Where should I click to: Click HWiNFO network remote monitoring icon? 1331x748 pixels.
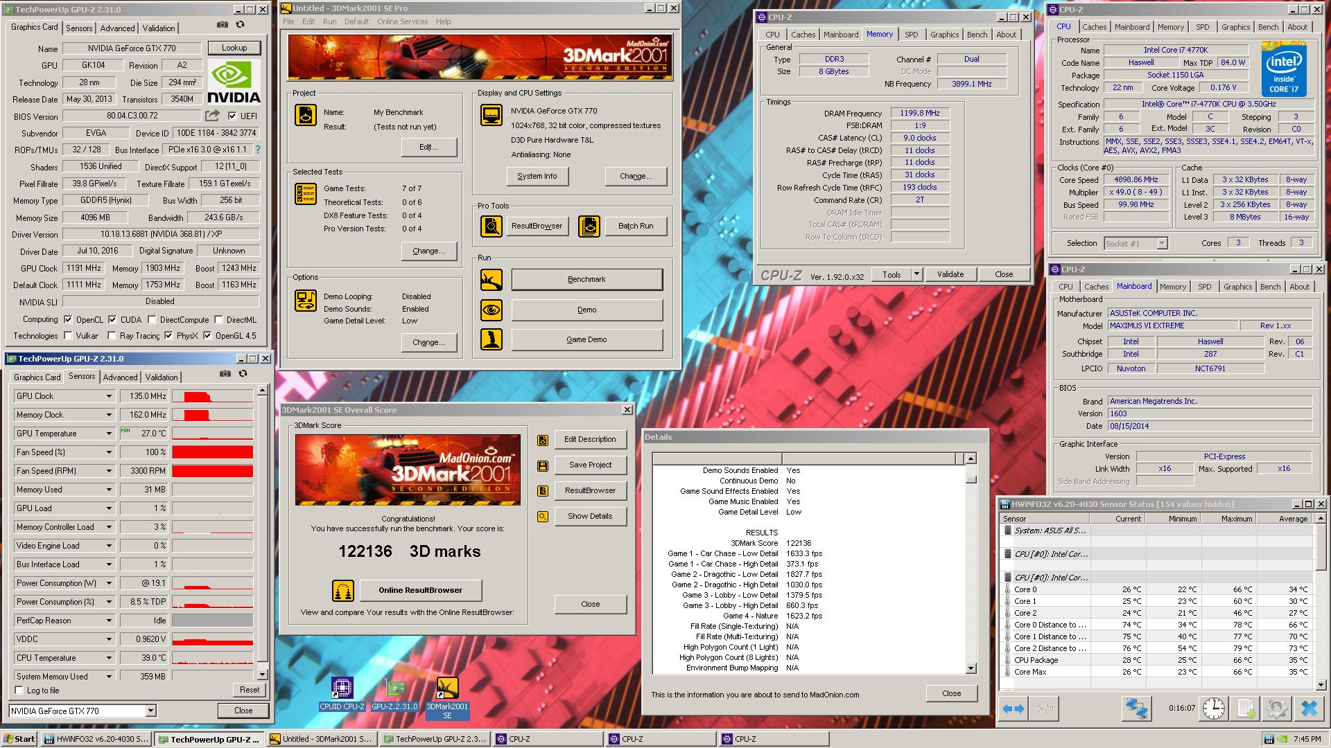(1136, 708)
